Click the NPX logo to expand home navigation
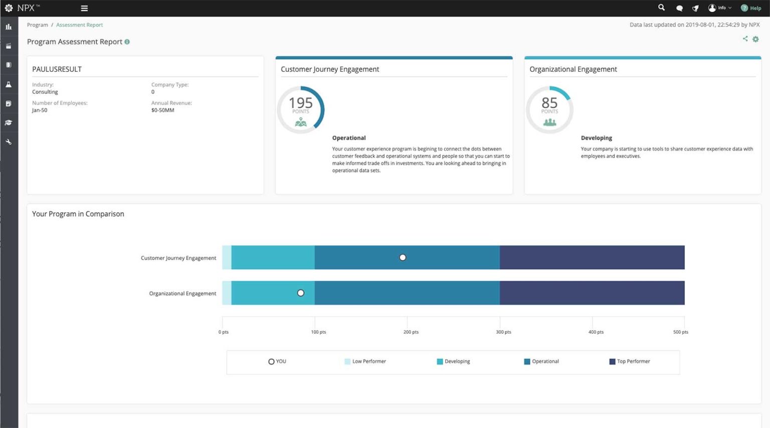The image size is (770, 428). [9, 8]
